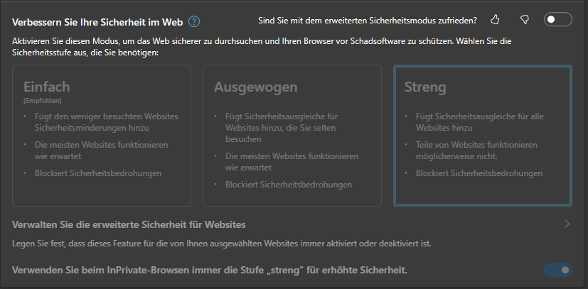Enable the enhanced security mode switch

click(558, 19)
